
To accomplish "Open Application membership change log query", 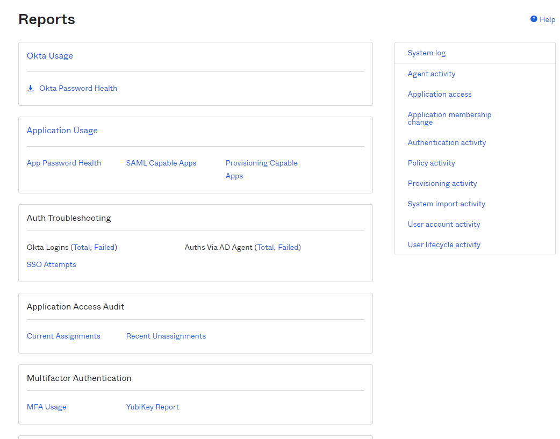I will point(450,118).
